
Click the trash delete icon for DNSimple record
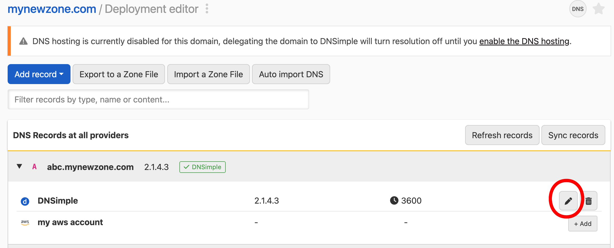pos(589,201)
